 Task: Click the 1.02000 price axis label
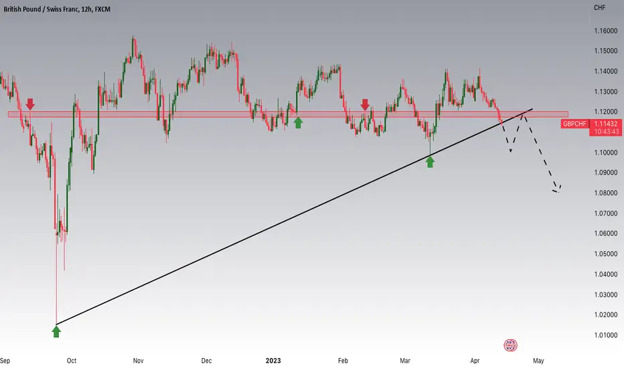(x=606, y=314)
